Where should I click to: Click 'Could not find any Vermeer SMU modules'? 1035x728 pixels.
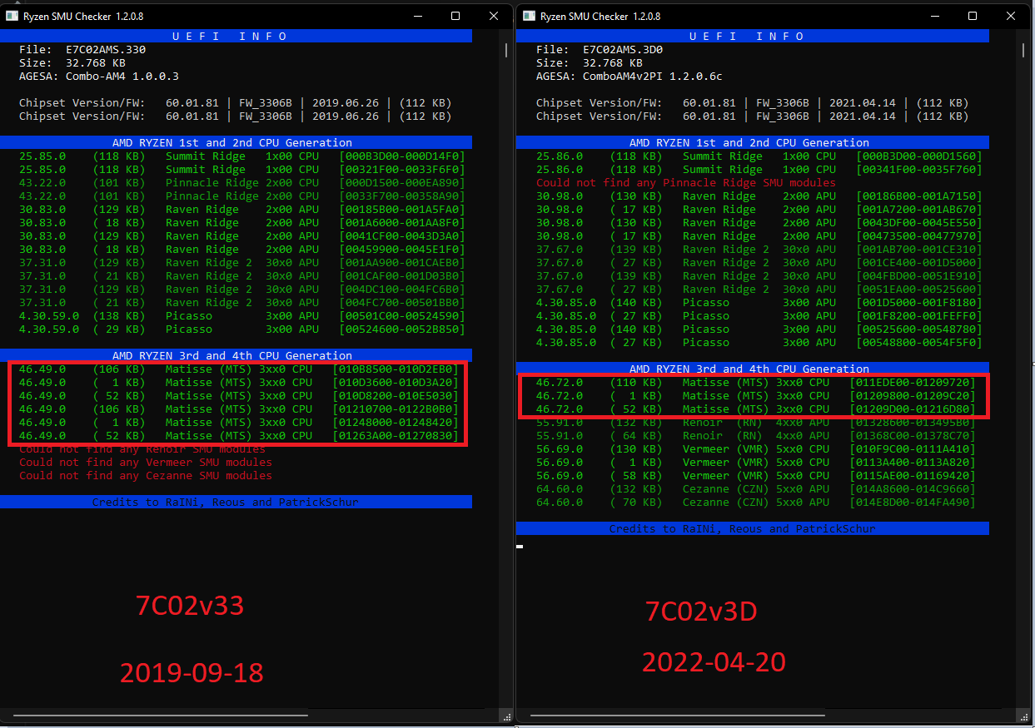tap(146, 463)
